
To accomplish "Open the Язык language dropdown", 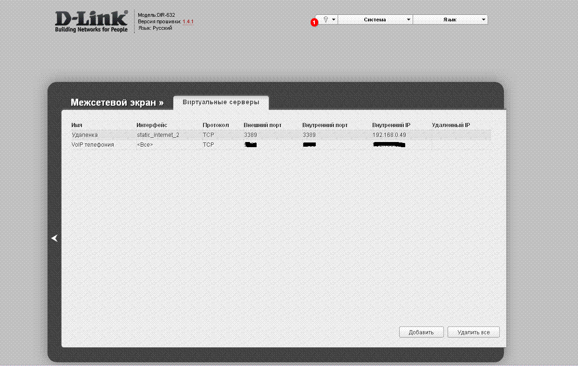I will [450, 20].
